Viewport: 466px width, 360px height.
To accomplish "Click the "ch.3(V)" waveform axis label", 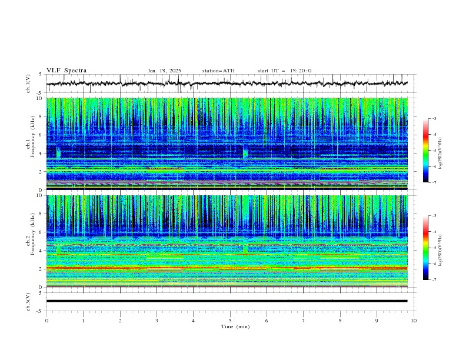I will (x=28, y=302).
